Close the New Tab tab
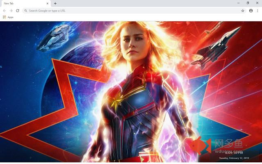Screen dimensions: 262x164 (x=47, y=3)
